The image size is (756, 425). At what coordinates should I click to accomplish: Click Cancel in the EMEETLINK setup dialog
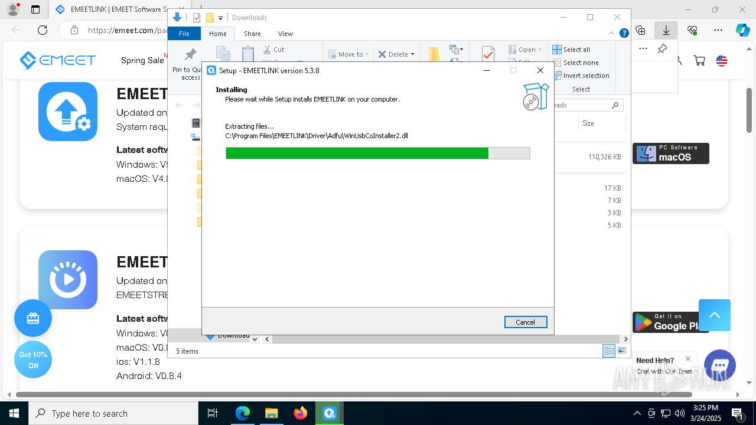[x=526, y=322]
